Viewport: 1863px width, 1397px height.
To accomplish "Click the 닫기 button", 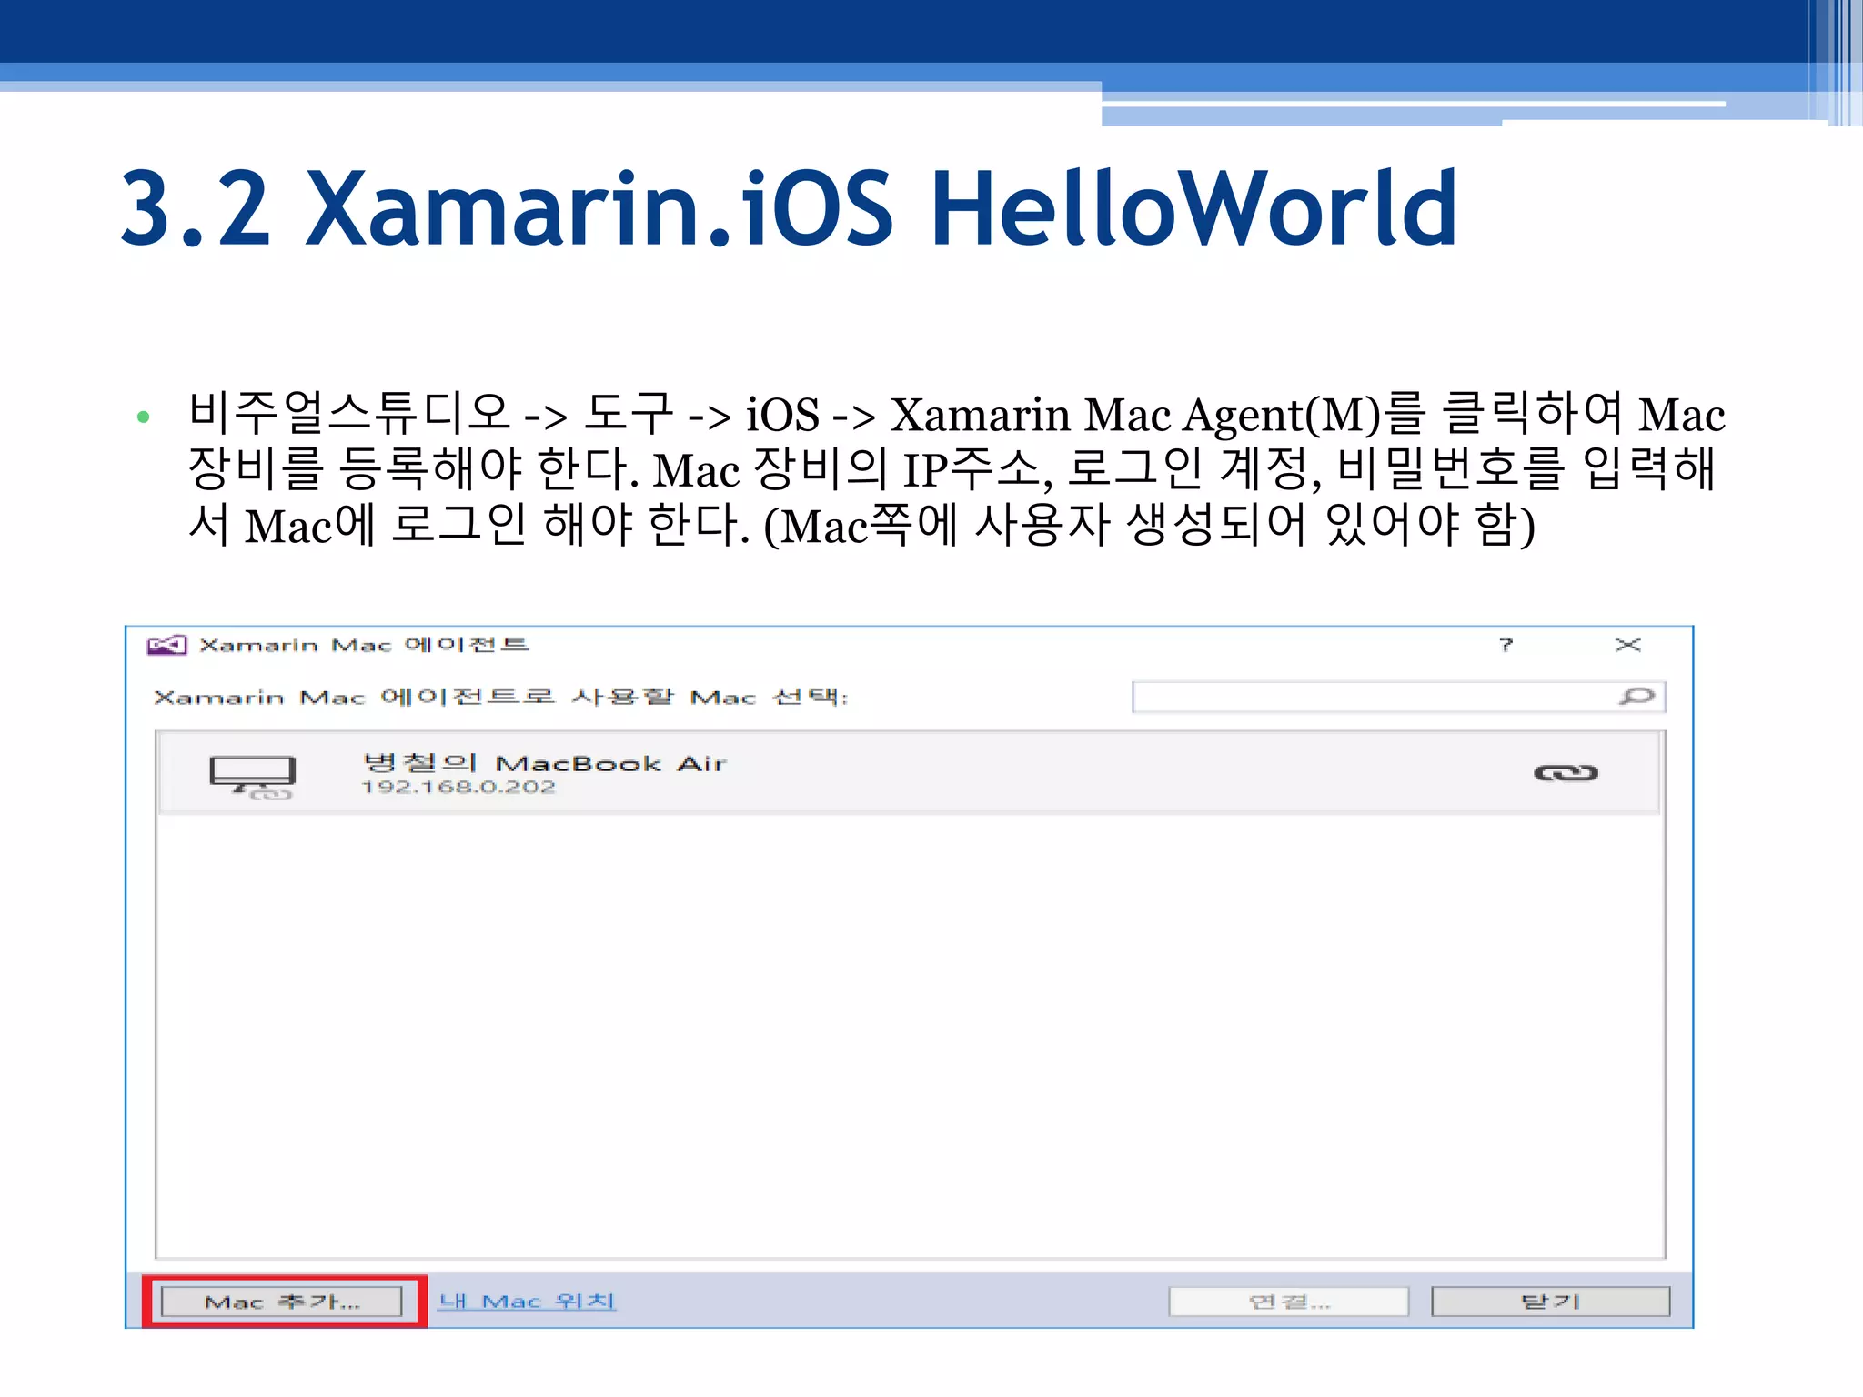I will [x=1550, y=1302].
